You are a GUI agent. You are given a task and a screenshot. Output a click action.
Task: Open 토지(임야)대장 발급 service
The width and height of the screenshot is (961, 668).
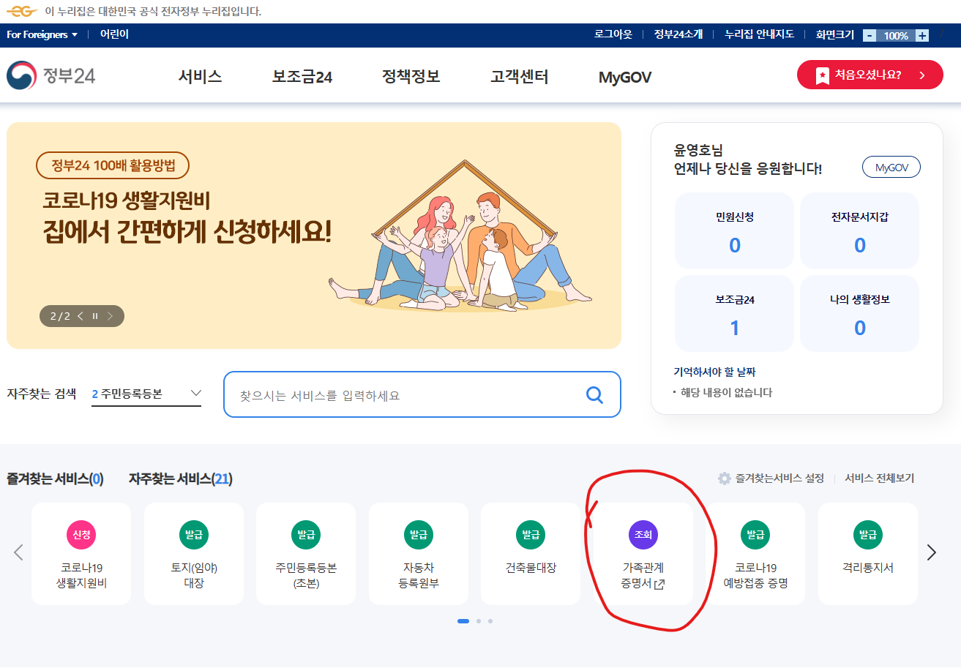(x=194, y=554)
